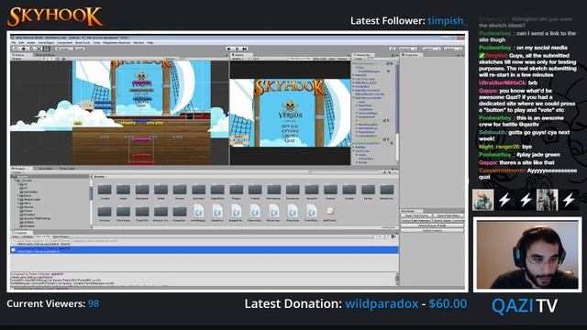The image size is (587, 330).
Task: Click the Select Player Prefab shortcut button
Action: [x=432, y=225]
